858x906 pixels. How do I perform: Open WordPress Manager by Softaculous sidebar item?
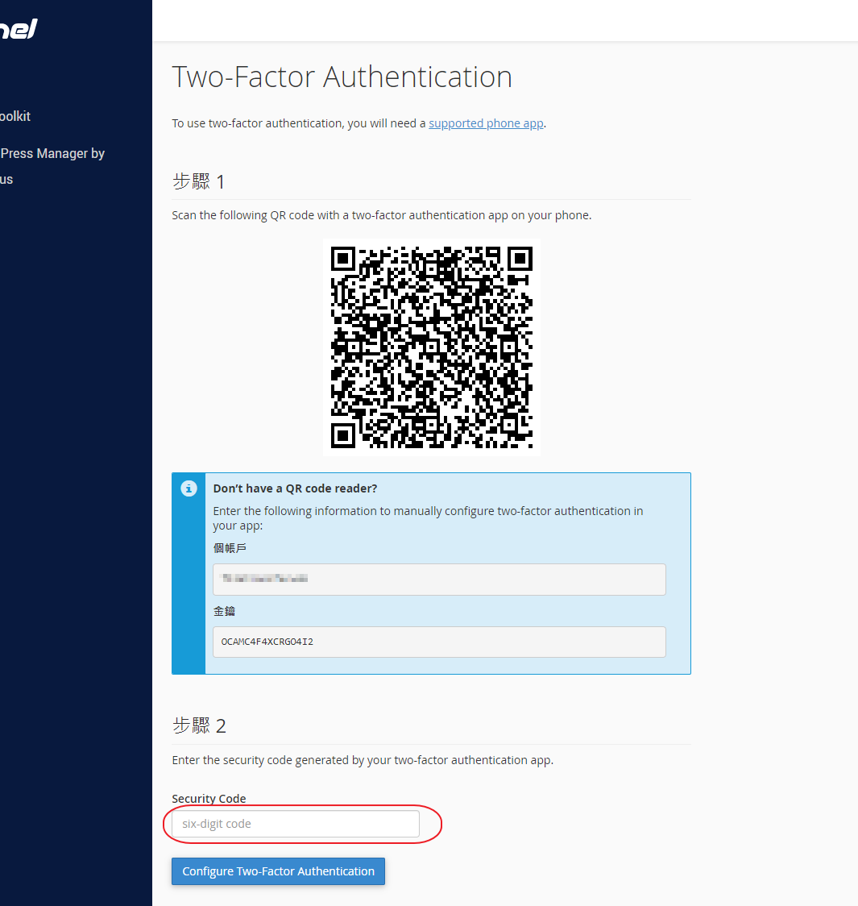pyautogui.click(x=52, y=154)
